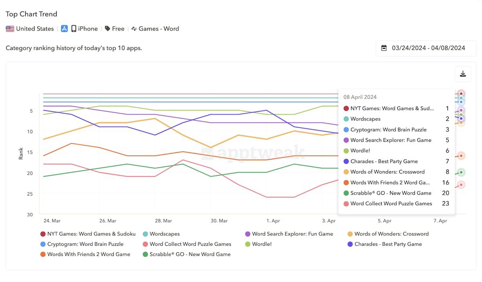Toggle Word Collect Word Puzzle Games legend
482x282 pixels.
click(187, 244)
